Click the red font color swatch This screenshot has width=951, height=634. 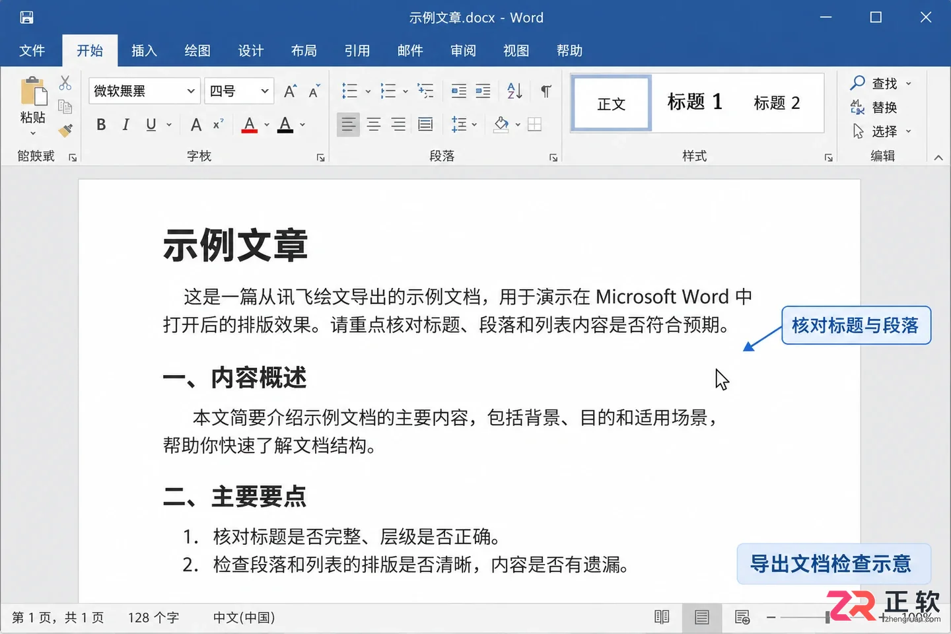coord(249,125)
